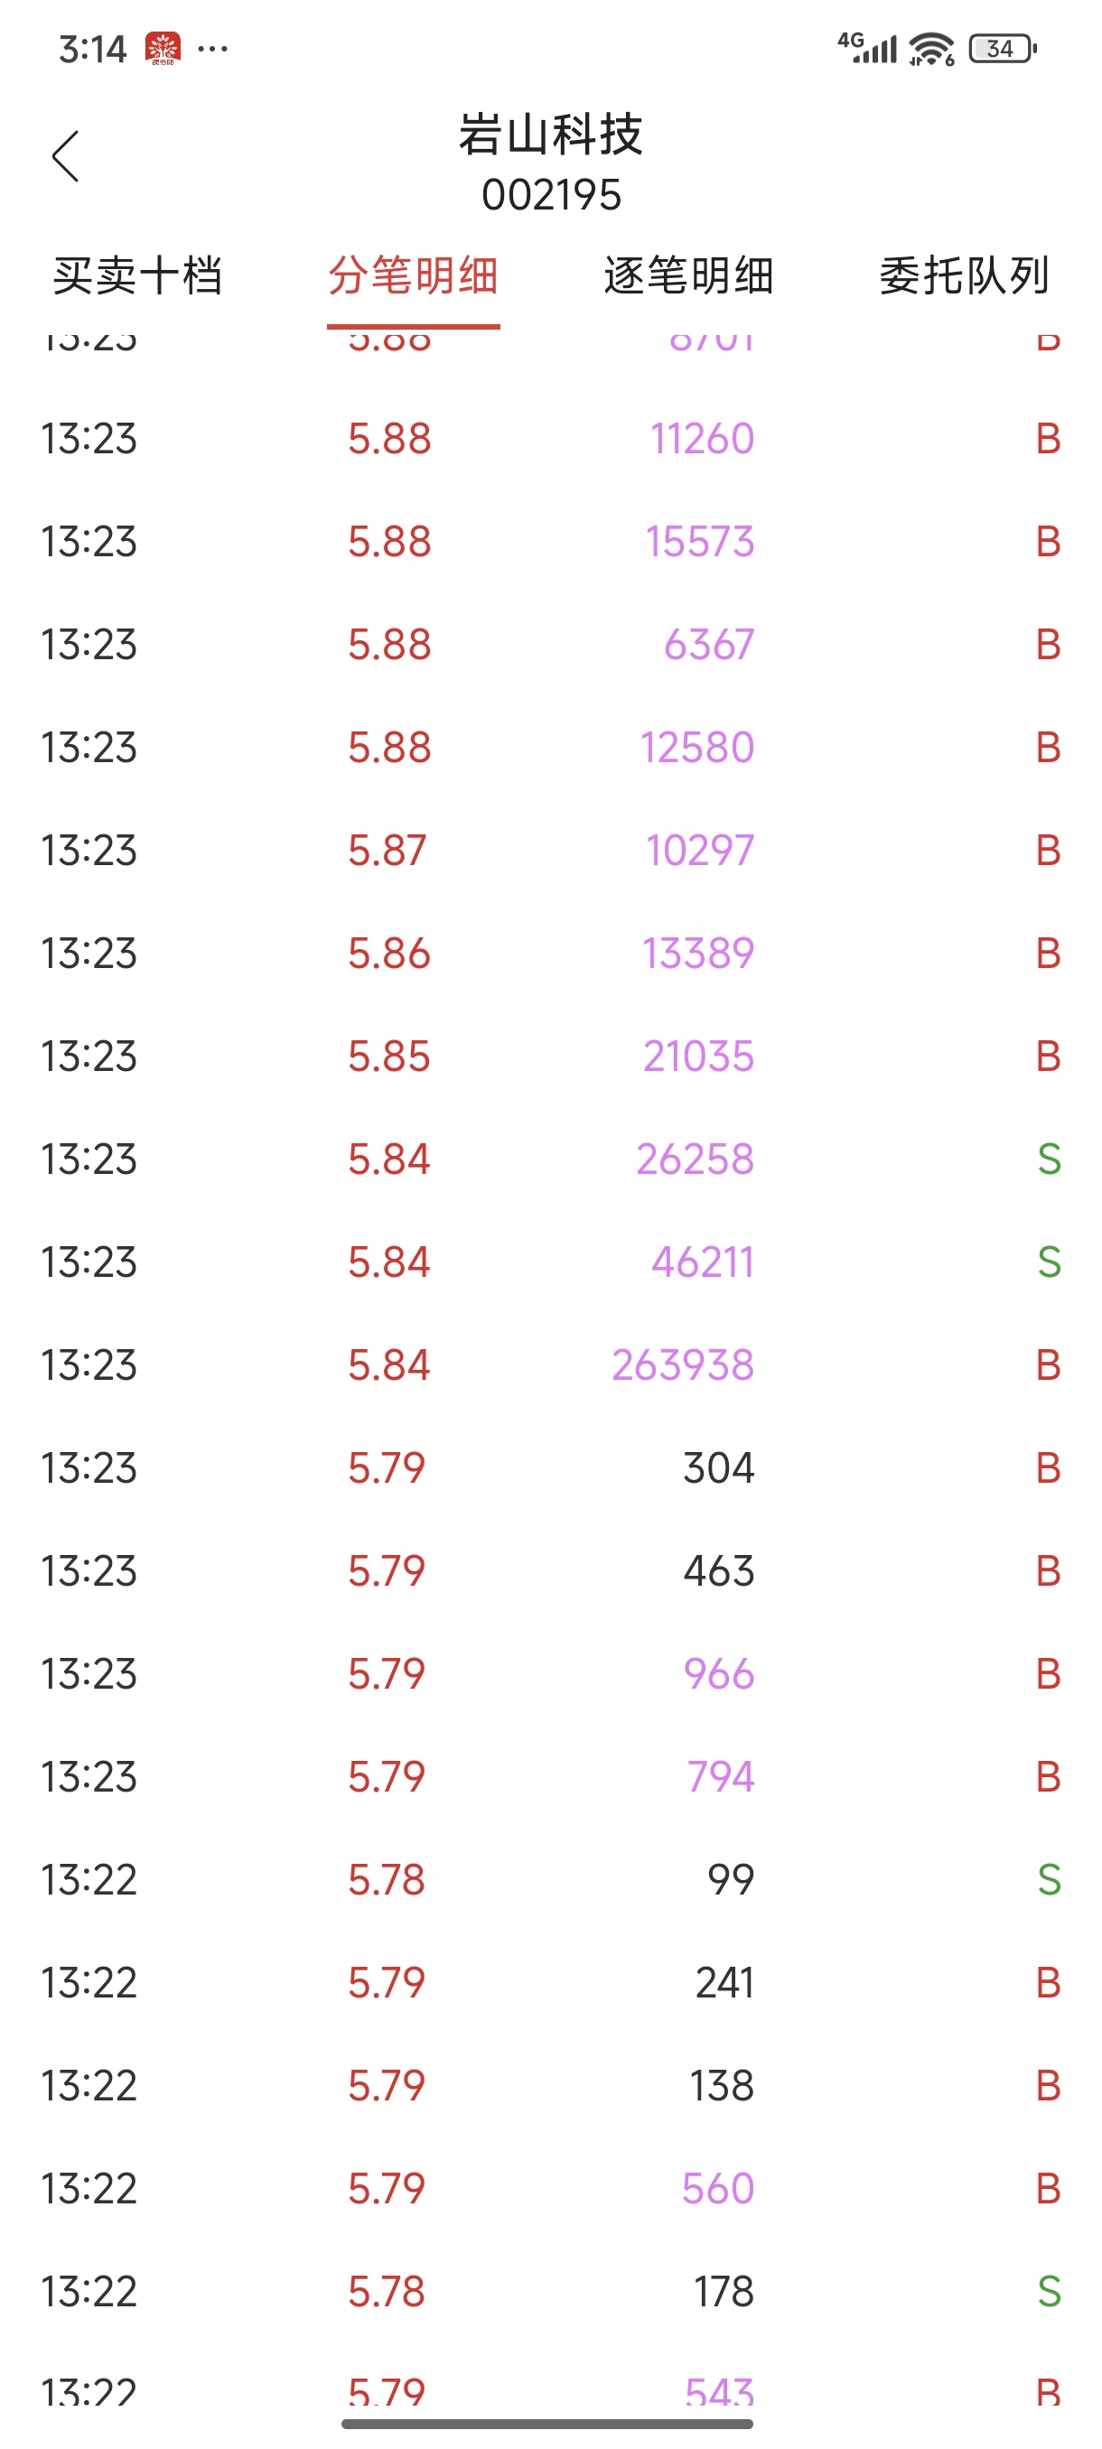Open the 逐笔明细 tab
The image size is (1102, 2449).
coord(689,276)
